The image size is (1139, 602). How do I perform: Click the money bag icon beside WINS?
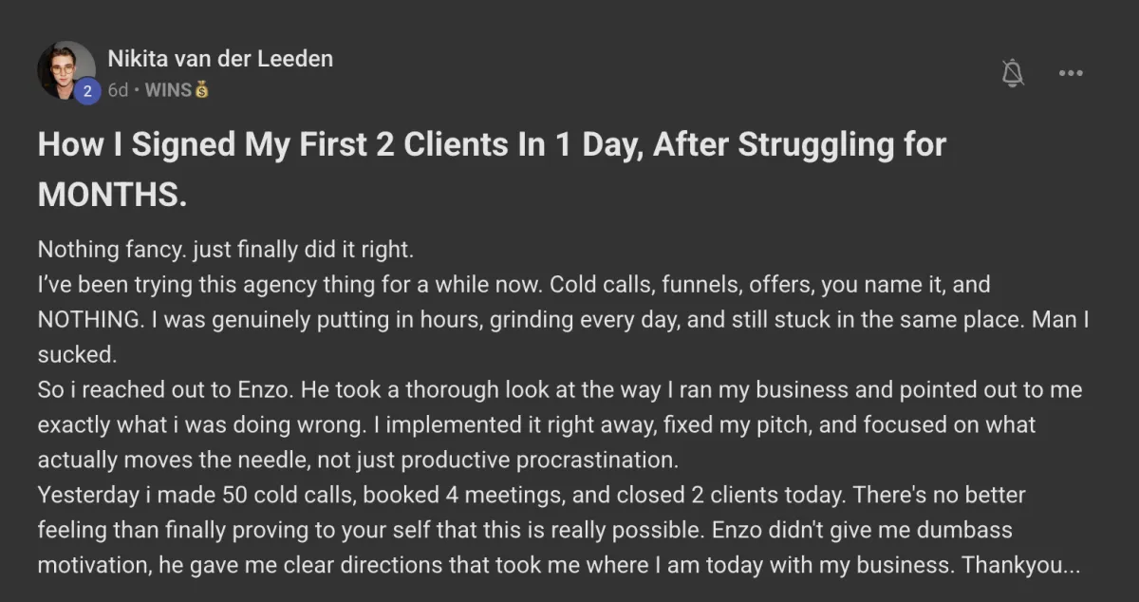pyautogui.click(x=201, y=91)
